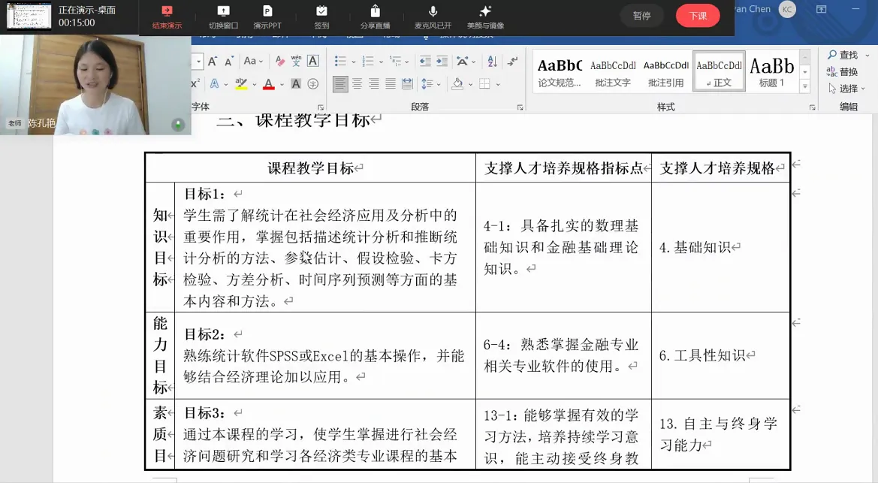
Task: Click the sort A-Z icon
Action: pyautogui.click(x=492, y=62)
